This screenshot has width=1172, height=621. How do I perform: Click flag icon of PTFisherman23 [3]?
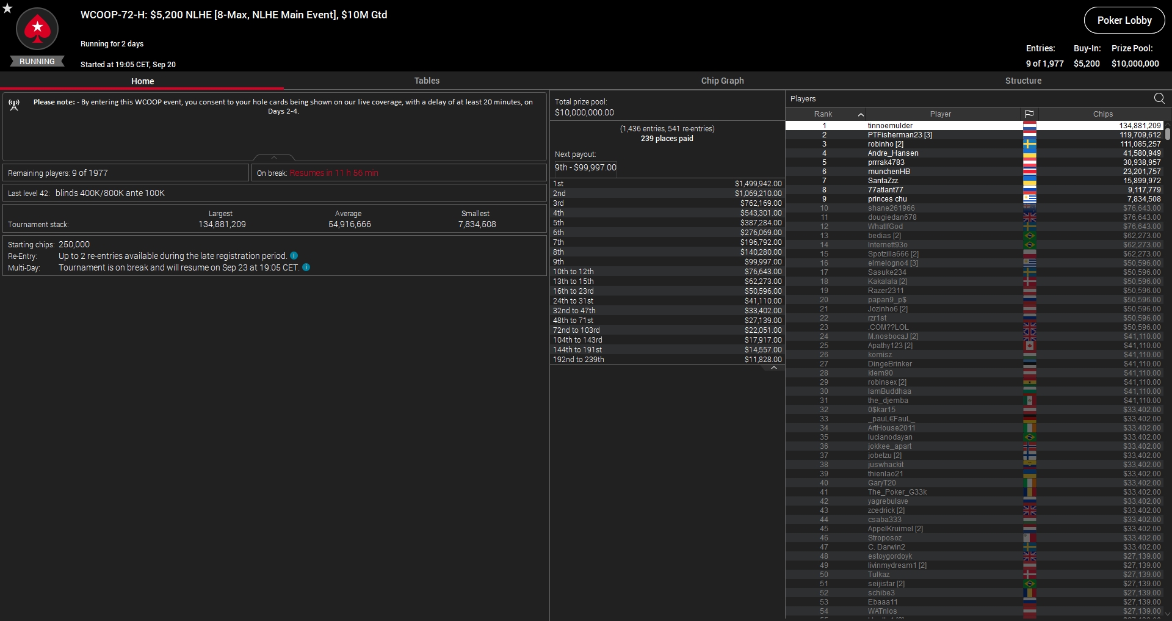(1029, 135)
